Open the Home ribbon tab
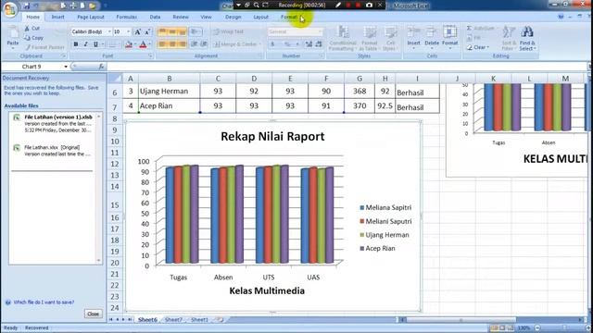The height and width of the screenshot is (333, 593). (33, 17)
